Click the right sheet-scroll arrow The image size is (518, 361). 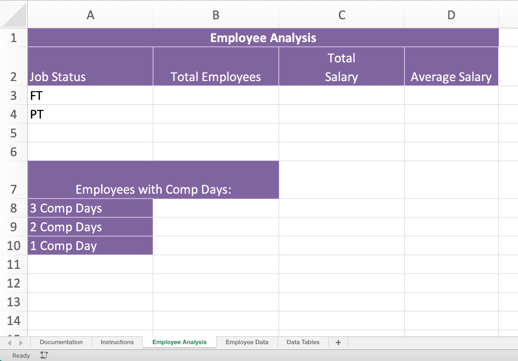click(x=21, y=342)
